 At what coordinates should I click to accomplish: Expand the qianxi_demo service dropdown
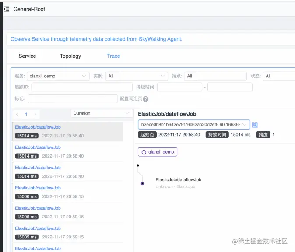(x=58, y=76)
